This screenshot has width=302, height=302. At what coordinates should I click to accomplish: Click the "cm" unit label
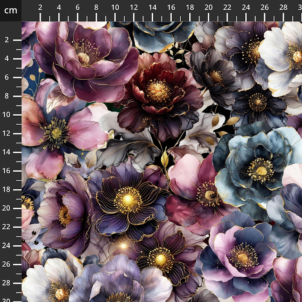coord(11,10)
